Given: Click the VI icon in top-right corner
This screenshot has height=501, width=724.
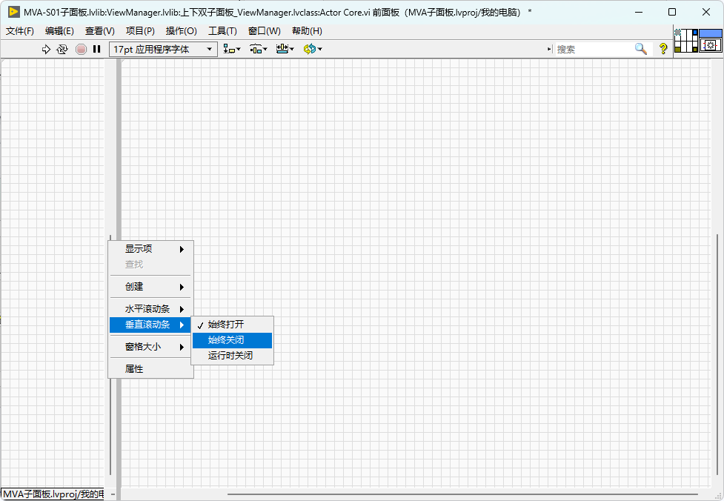Looking at the screenshot, I should tap(711, 41).
